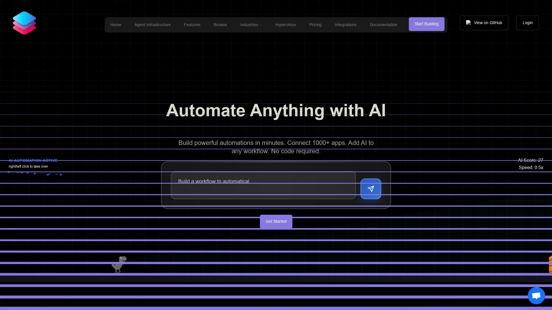Go to the Pricing page
This screenshot has width=552, height=310.
[x=315, y=25]
